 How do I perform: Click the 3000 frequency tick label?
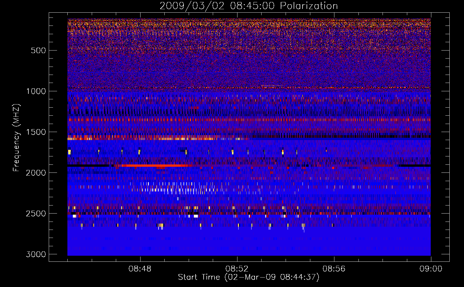pos(36,254)
